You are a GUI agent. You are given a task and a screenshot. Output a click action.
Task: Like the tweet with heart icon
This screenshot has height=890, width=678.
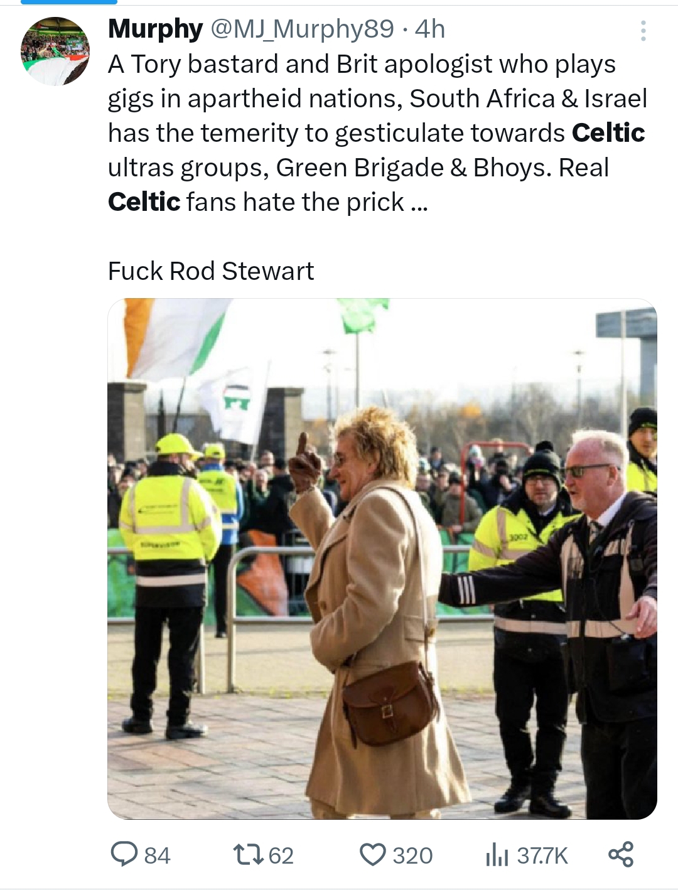pyautogui.click(x=372, y=855)
